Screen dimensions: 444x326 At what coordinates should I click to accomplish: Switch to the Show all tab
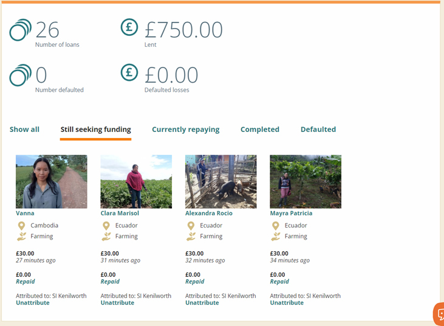click(24, 130)
